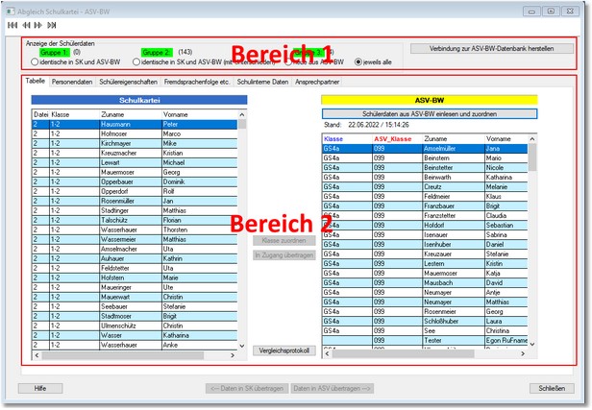Go to next record navigation icon
592x410 pixels.
pyautogui.click(x=38, y=25)
